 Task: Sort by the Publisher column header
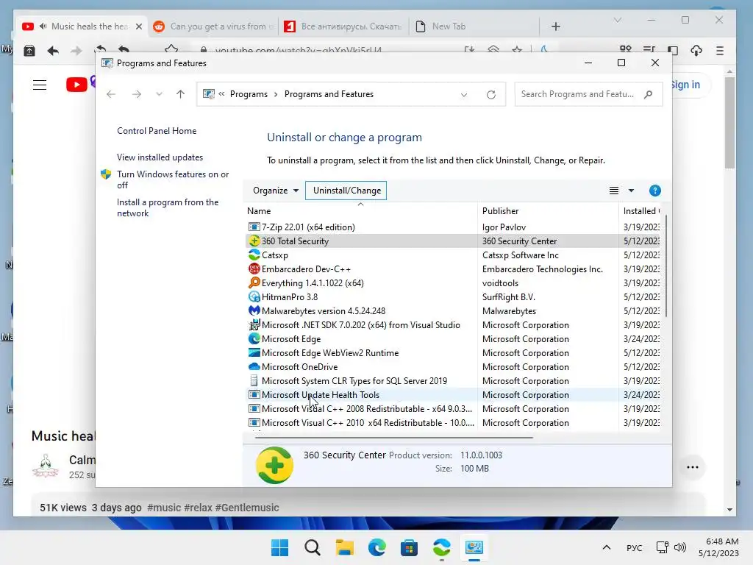(x=548, y=211)
